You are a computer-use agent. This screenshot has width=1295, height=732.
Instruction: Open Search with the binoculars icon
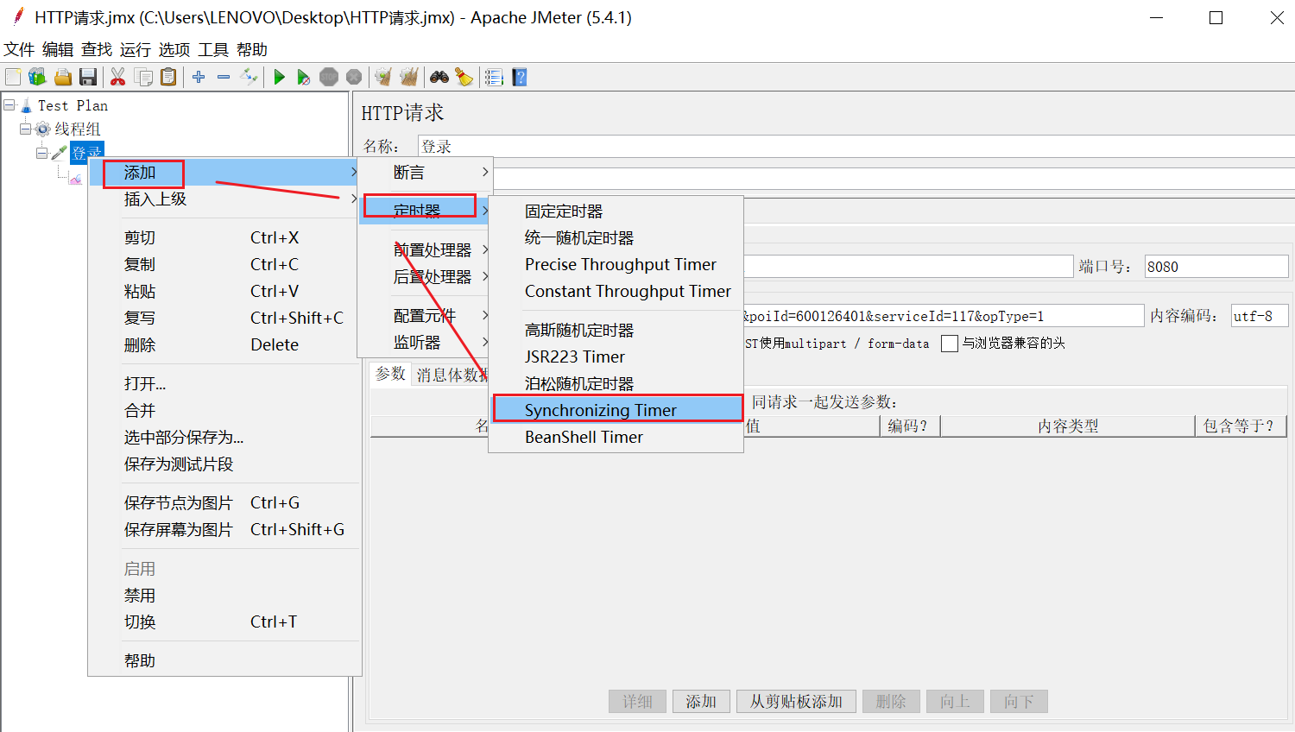(x=439, y=77)
